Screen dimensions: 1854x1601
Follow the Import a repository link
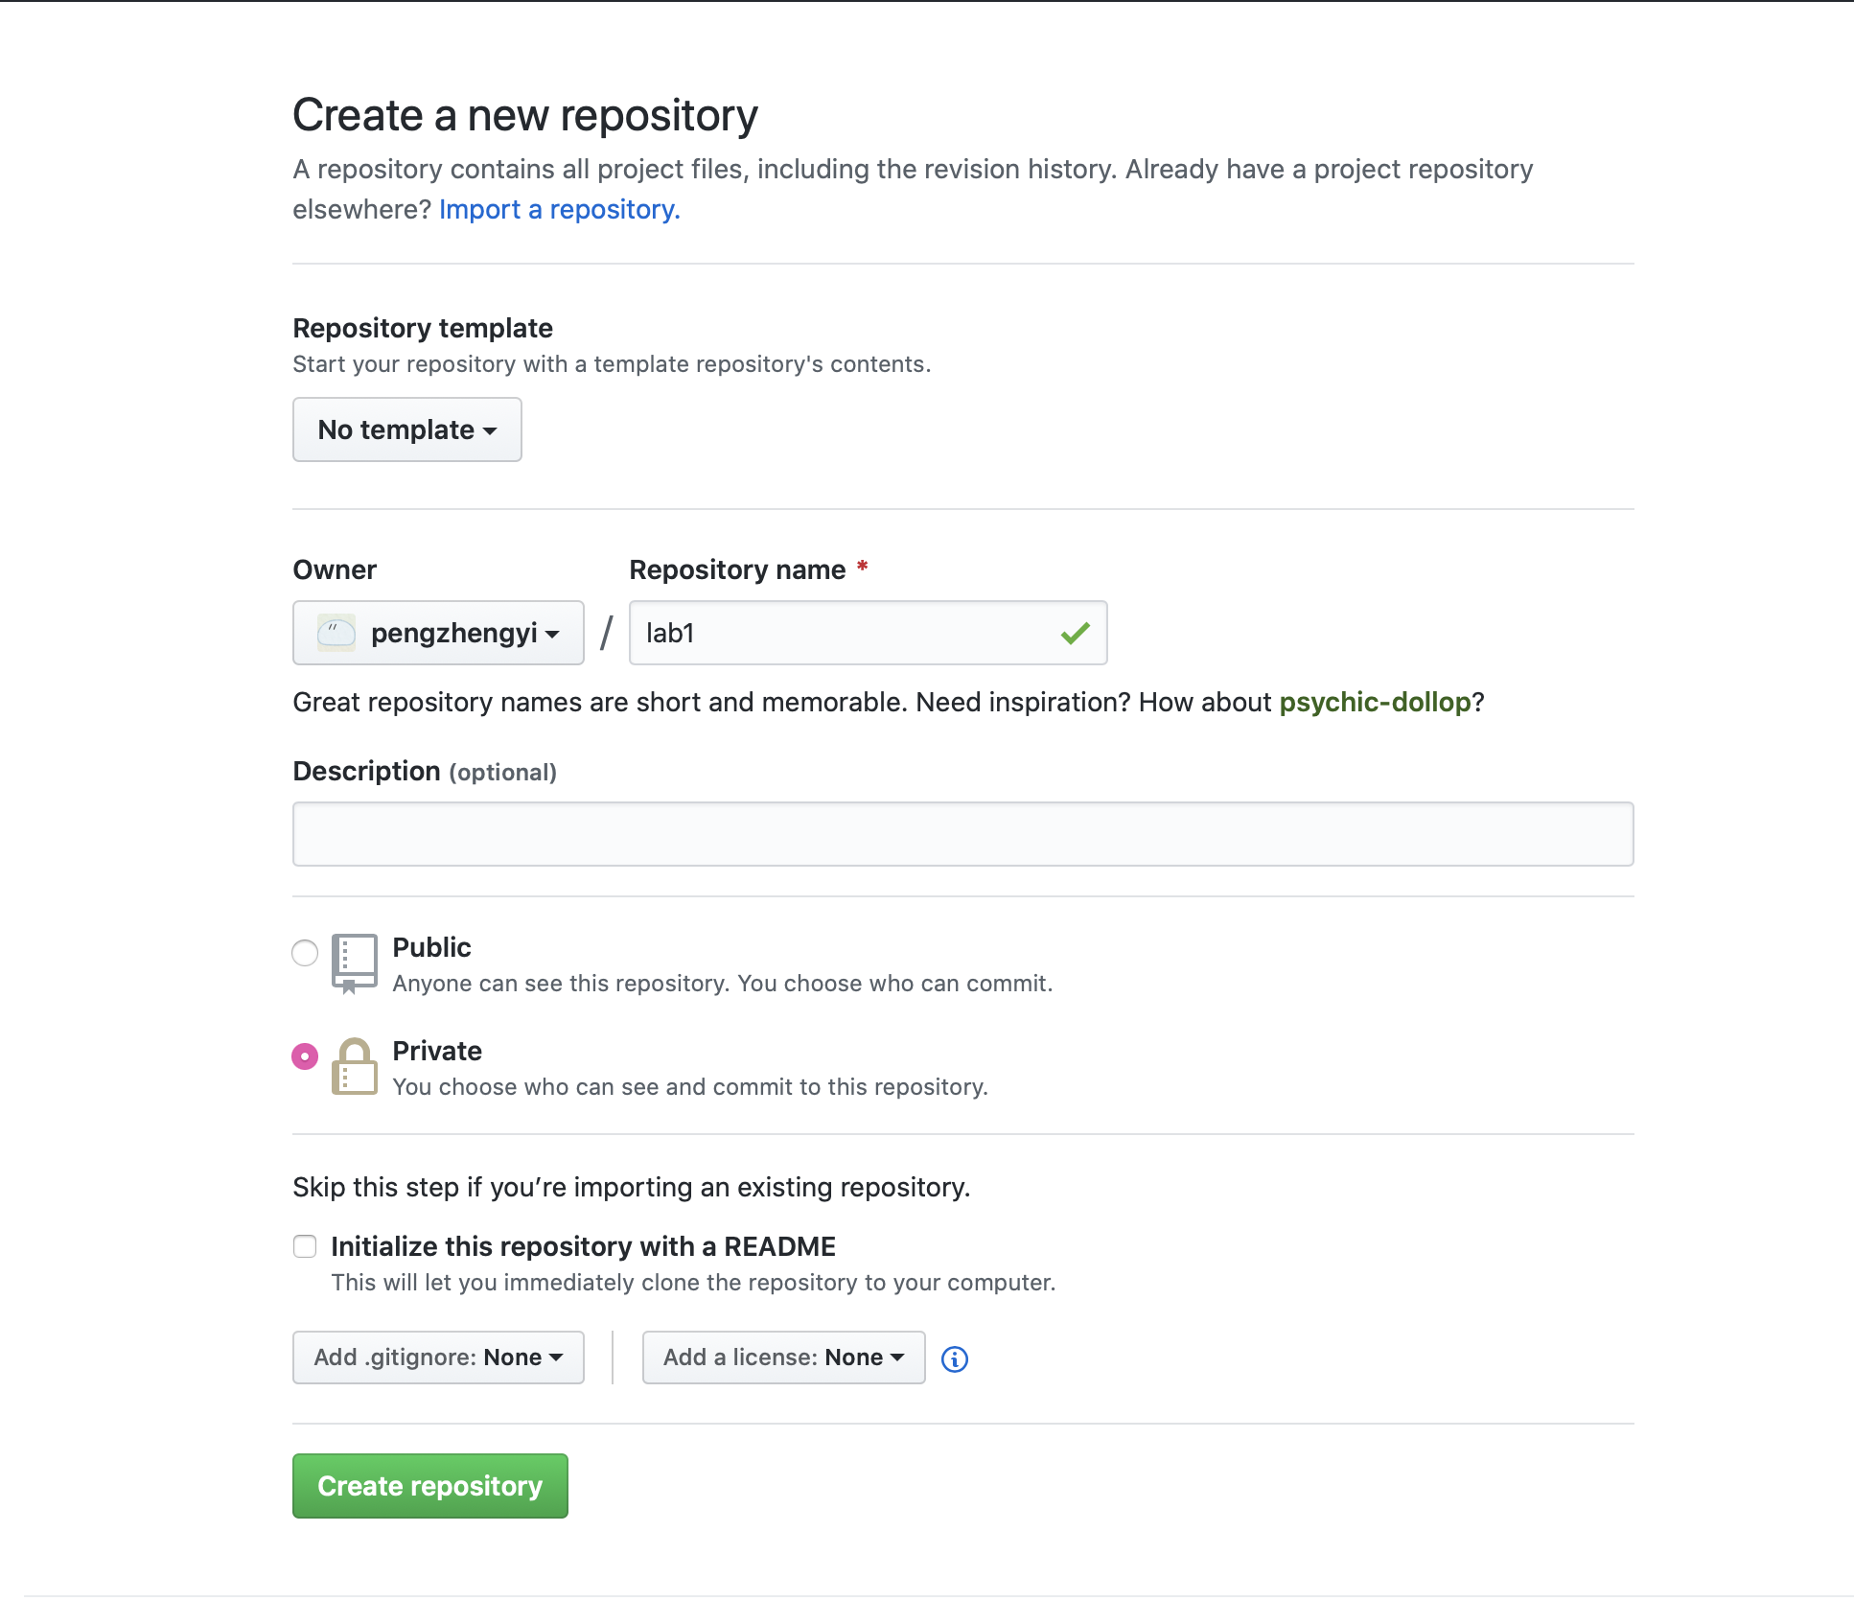(x=559, y=209)
